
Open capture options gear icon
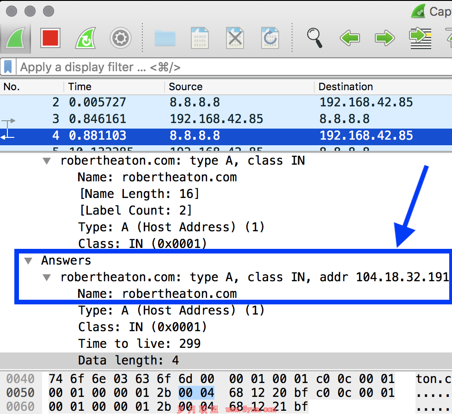click(121, 38)
